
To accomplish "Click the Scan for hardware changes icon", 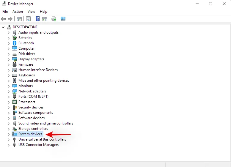I will (x=63, y=19).
